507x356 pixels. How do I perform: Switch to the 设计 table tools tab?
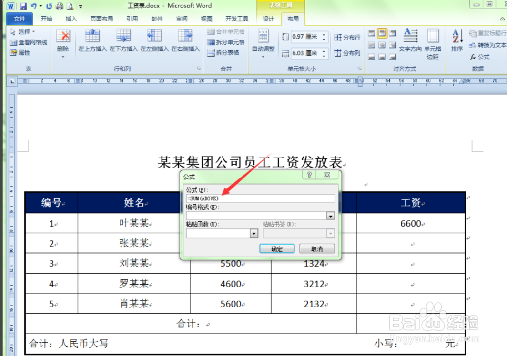pyautogui.click(x=268, y=19)
